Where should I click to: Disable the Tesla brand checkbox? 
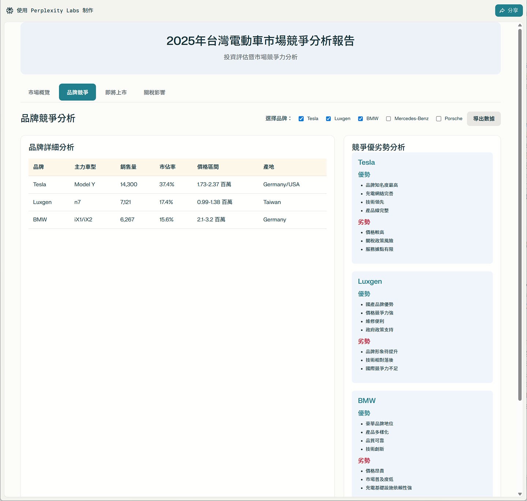[x=301, y=119]
